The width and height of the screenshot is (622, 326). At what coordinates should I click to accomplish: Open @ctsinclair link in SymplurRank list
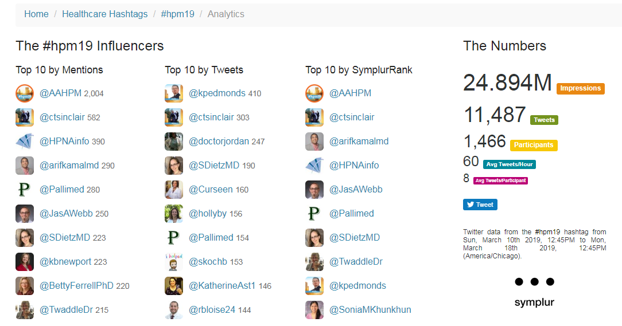tap(352, 117)
